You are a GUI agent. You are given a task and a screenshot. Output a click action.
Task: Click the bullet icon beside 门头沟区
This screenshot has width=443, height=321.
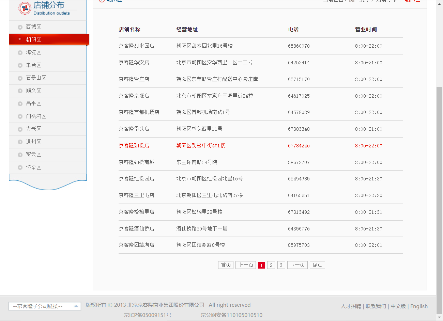(20, 116)
